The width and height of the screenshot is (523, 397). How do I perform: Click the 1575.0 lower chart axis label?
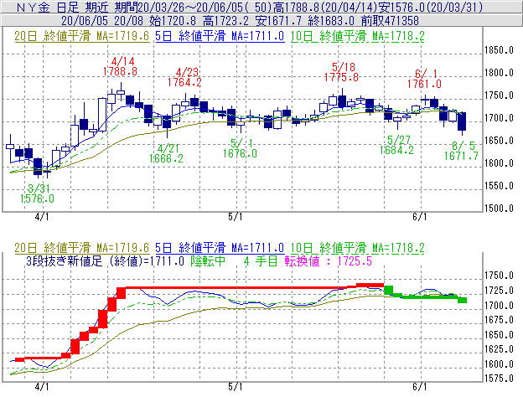[499, 379]
